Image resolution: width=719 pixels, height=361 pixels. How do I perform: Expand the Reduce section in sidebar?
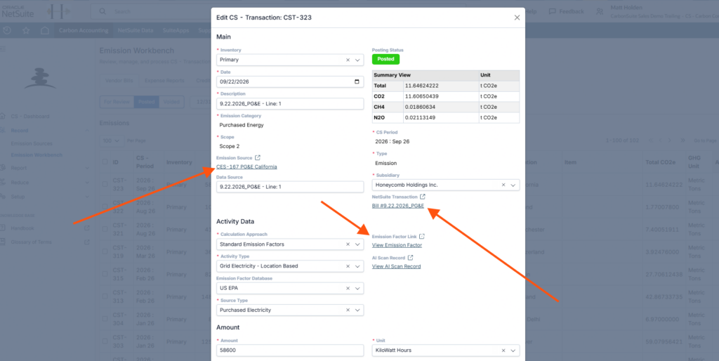[88, 182]
